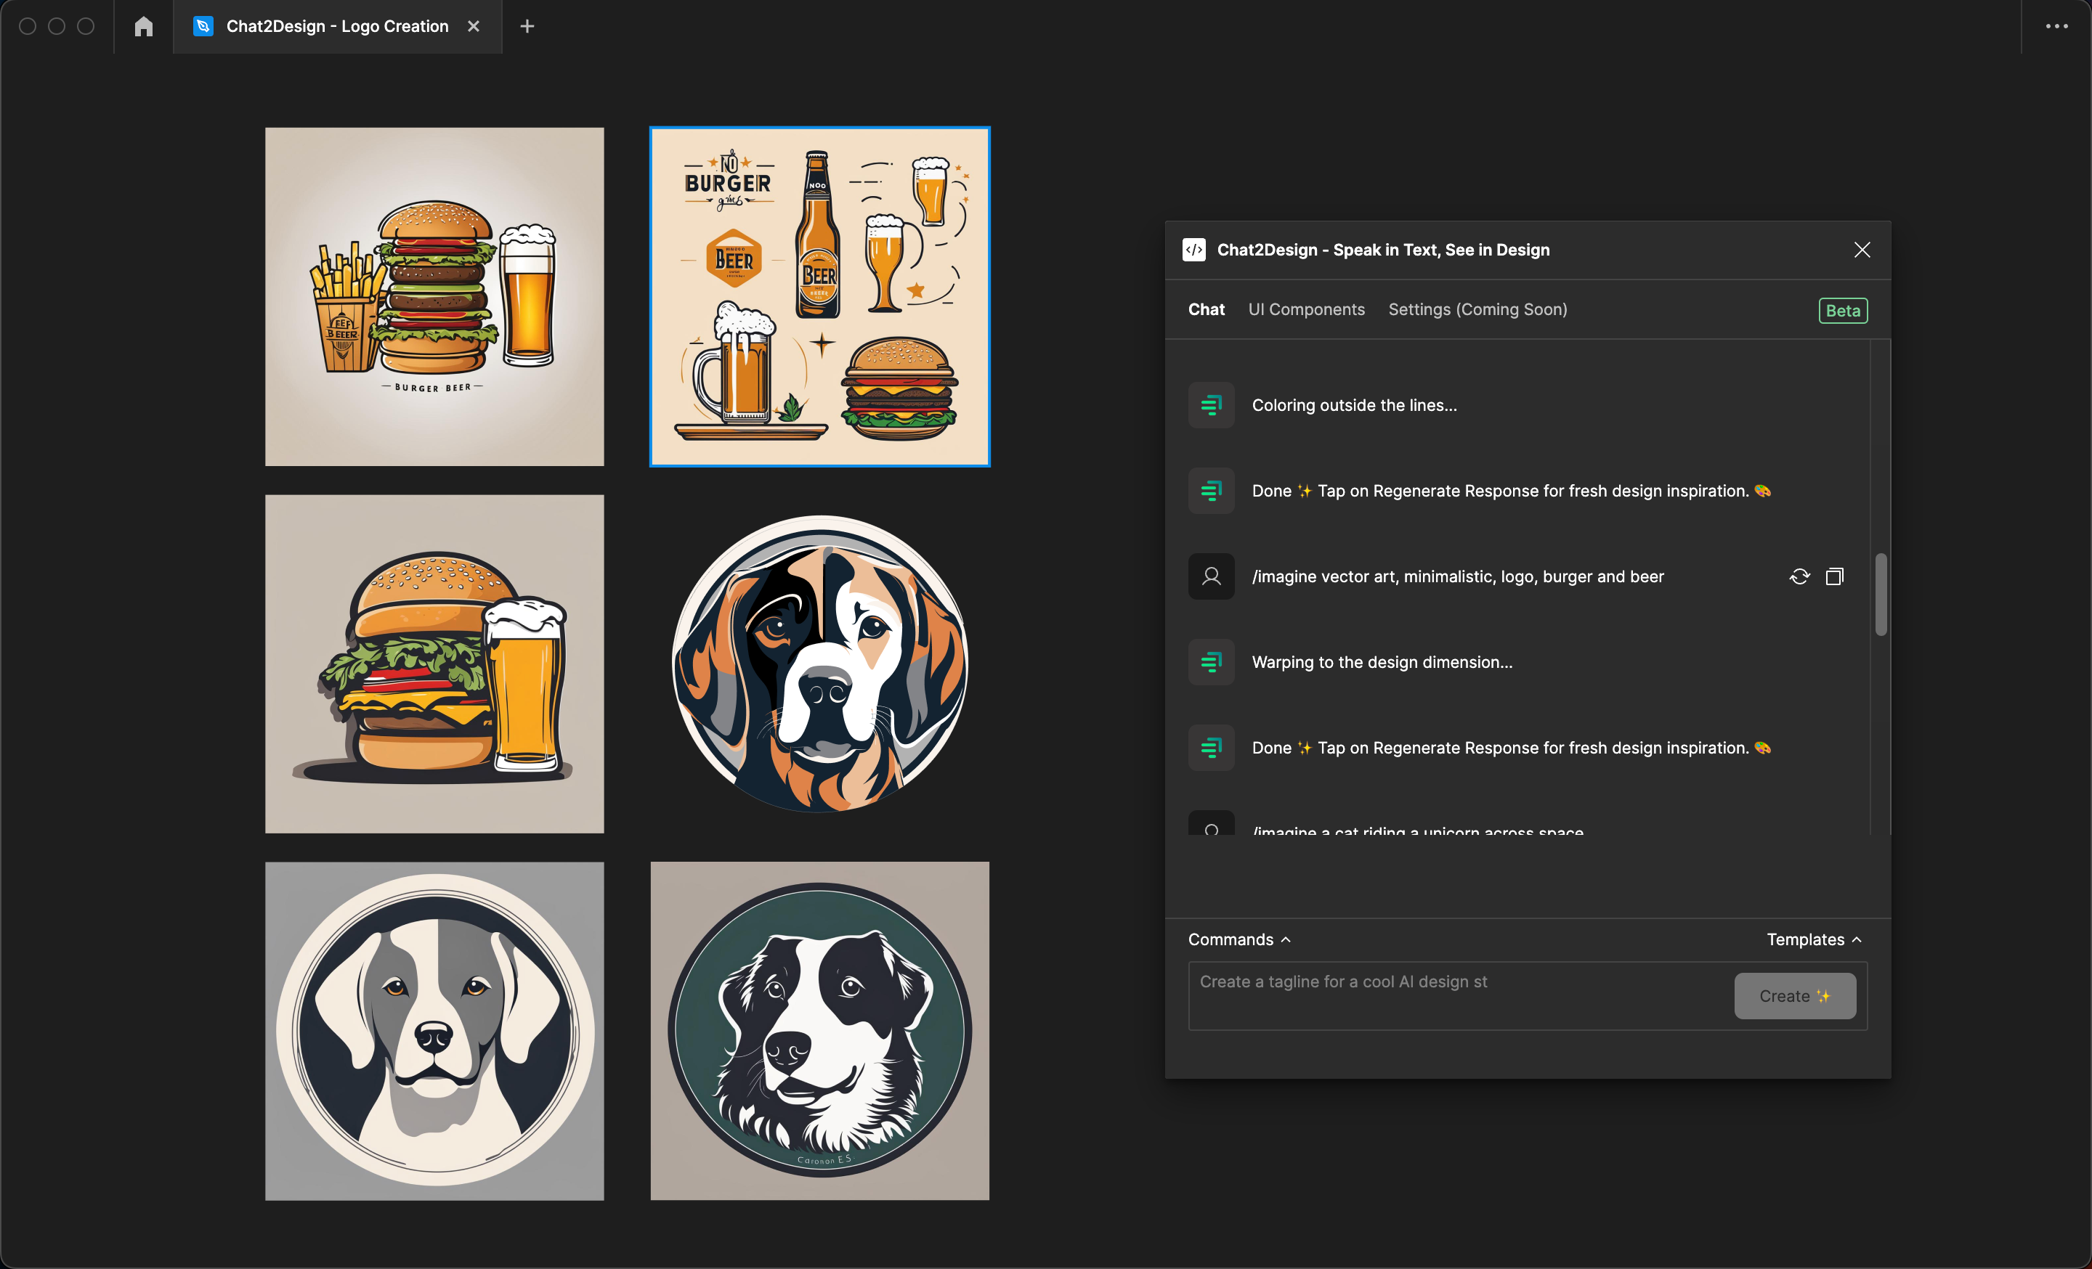
Task: Expand the Templates menu
Action: pyautogui.click(x=1814, y=939)
